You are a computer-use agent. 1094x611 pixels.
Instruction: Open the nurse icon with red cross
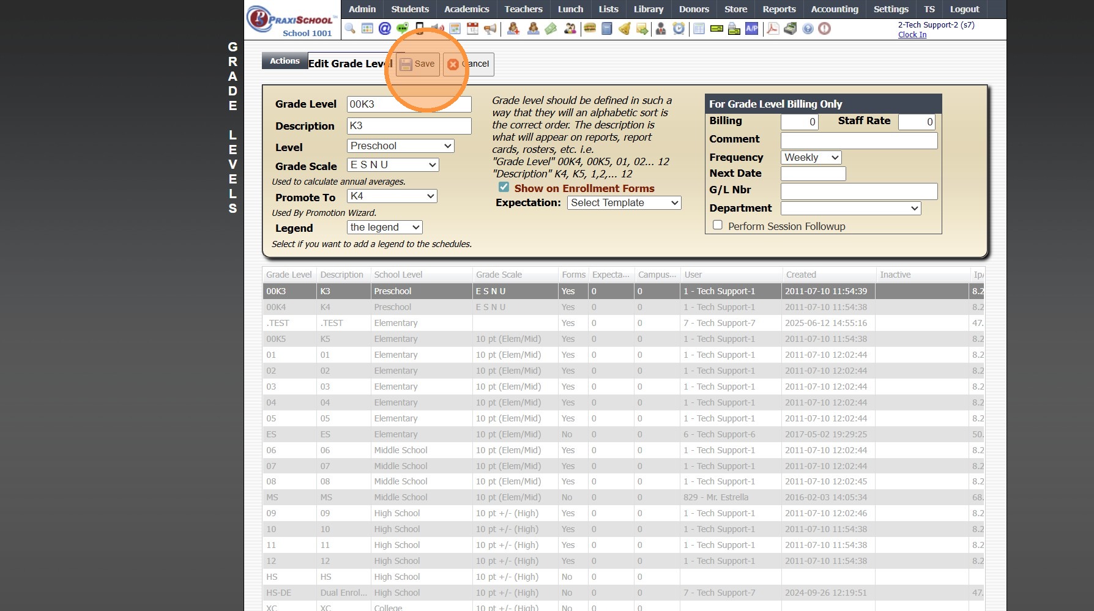pos(513,29)
